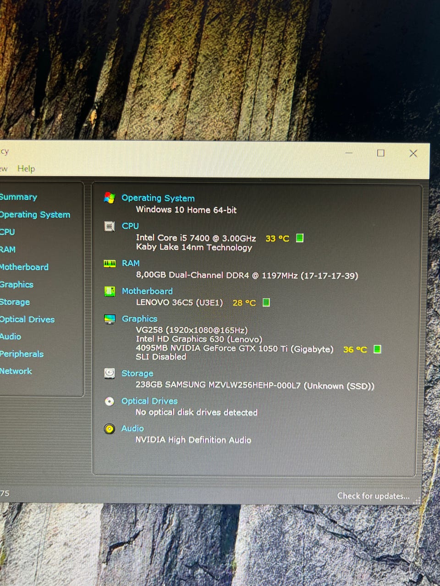Select Network in the sidebar
This screenshot has height=586, width=440.
pos(16,371)
